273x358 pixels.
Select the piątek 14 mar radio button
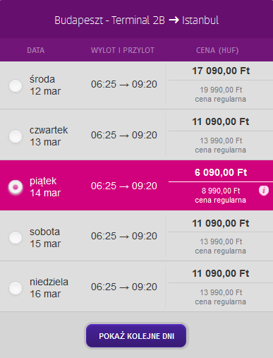coord(16,187)
